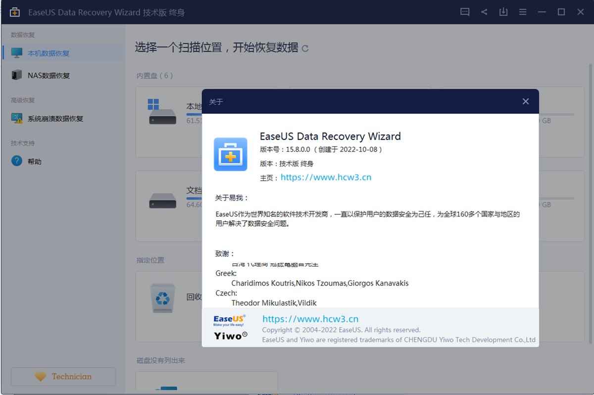Click the EaseUS logo in dialog footer
This screenshot has width=594, height=395.
point(229,320)
